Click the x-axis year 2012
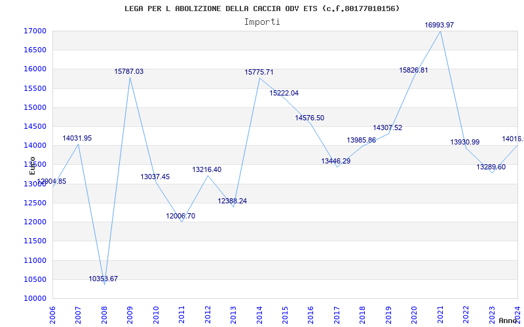This screenshot has height=327, width=524. pos(208,315)
